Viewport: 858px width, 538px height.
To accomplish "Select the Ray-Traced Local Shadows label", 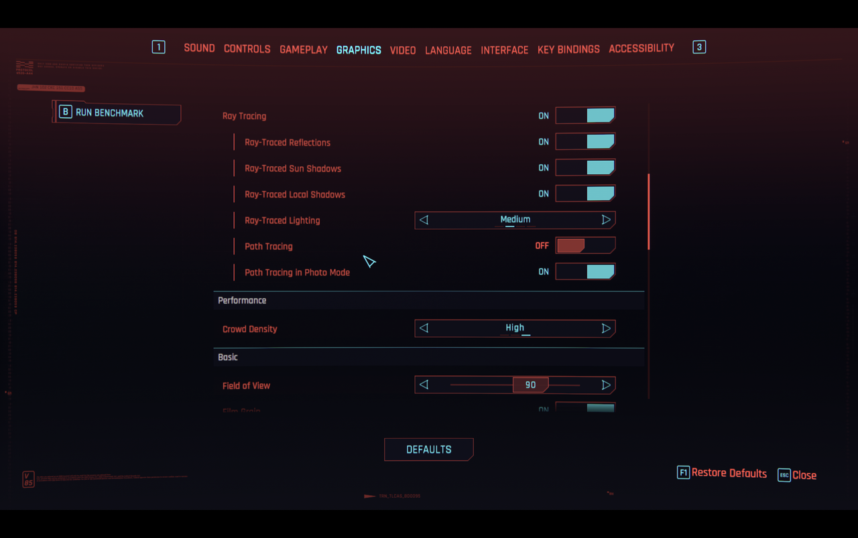I will coord(295,194).
